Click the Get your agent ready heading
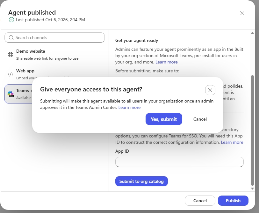Image resolution: width=259 pixels, height=213 pixels. [137, 41]
